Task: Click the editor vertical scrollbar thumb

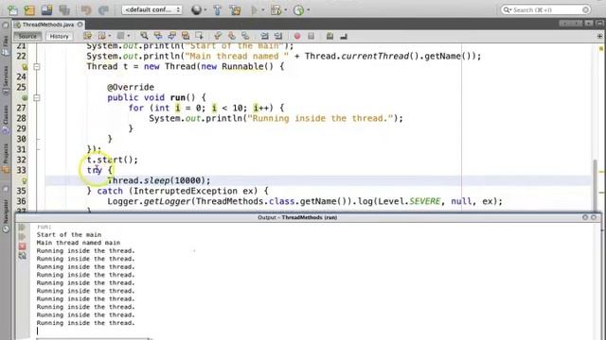Action: [596, 185]
